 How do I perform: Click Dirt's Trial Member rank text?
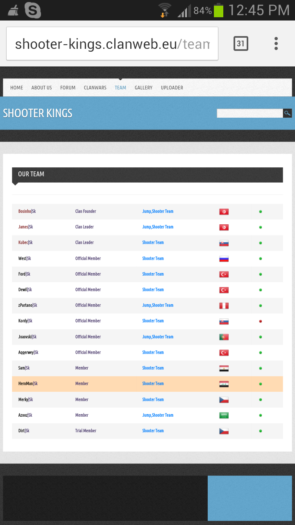point(86,431)
